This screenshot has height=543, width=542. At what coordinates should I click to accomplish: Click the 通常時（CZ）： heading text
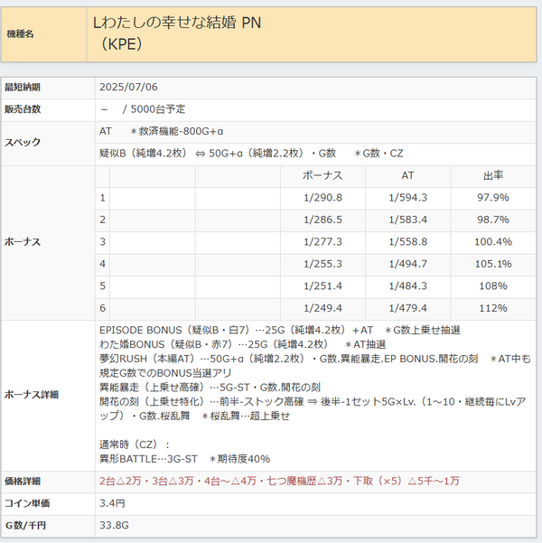pos(135,445)
